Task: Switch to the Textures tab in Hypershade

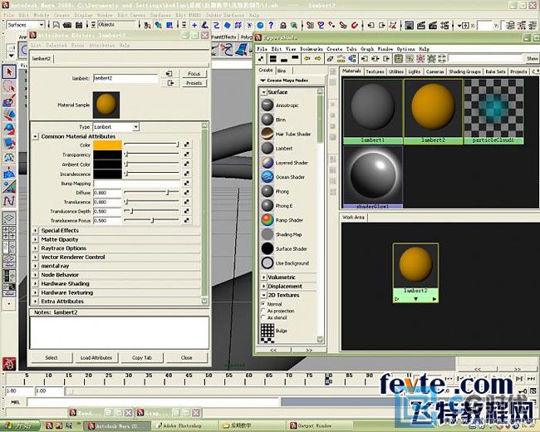Action: pyautogui.click(x=375, y=71)
